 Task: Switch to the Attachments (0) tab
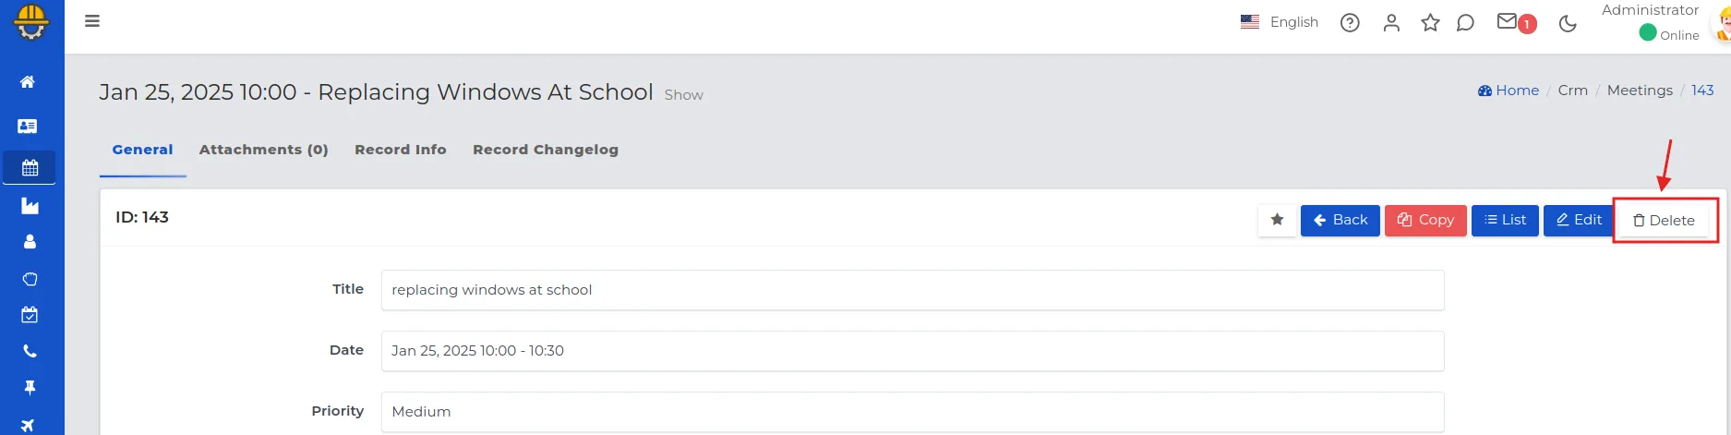tap(264, 150)
